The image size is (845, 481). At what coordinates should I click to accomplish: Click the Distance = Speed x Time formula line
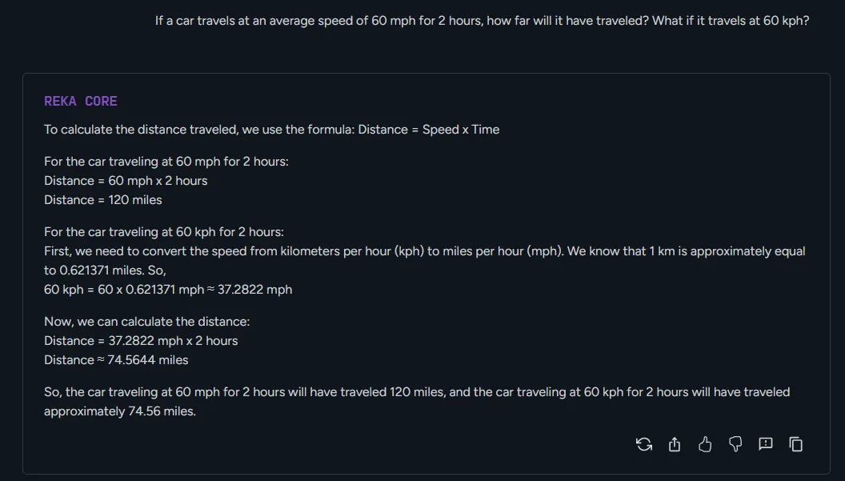tap(271, 130)
